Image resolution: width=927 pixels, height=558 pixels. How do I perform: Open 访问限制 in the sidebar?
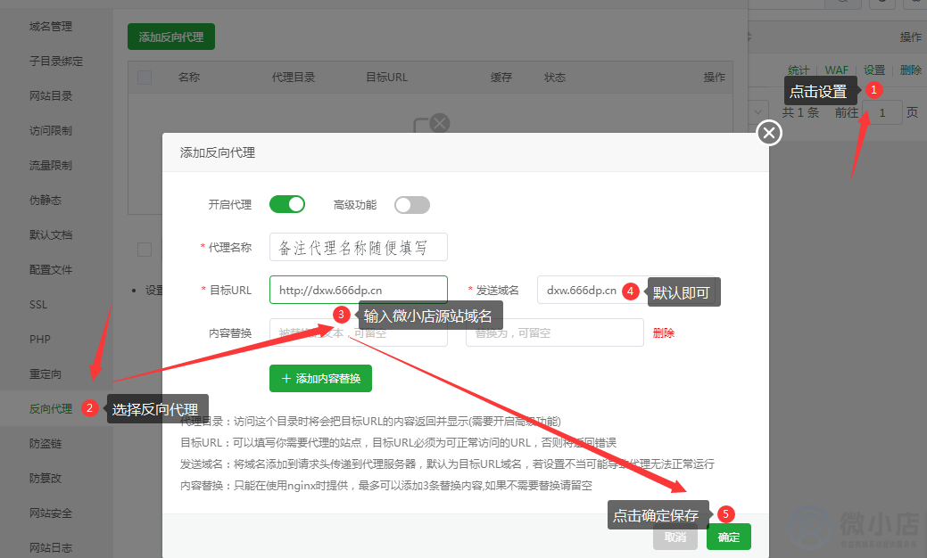coord(51,130)
